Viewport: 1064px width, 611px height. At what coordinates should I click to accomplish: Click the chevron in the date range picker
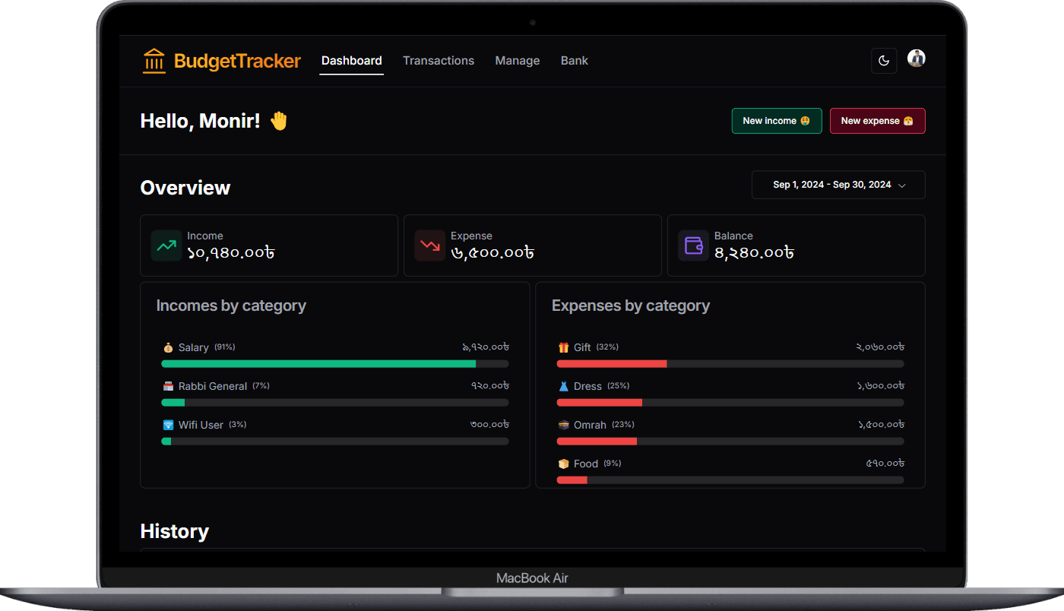pyautogui.click(x=902, y=185)
